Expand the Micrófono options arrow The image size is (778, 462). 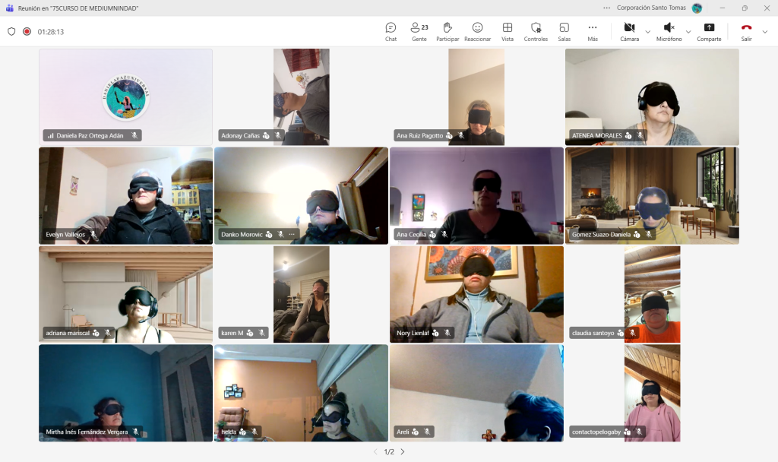(x=688, y=32)
